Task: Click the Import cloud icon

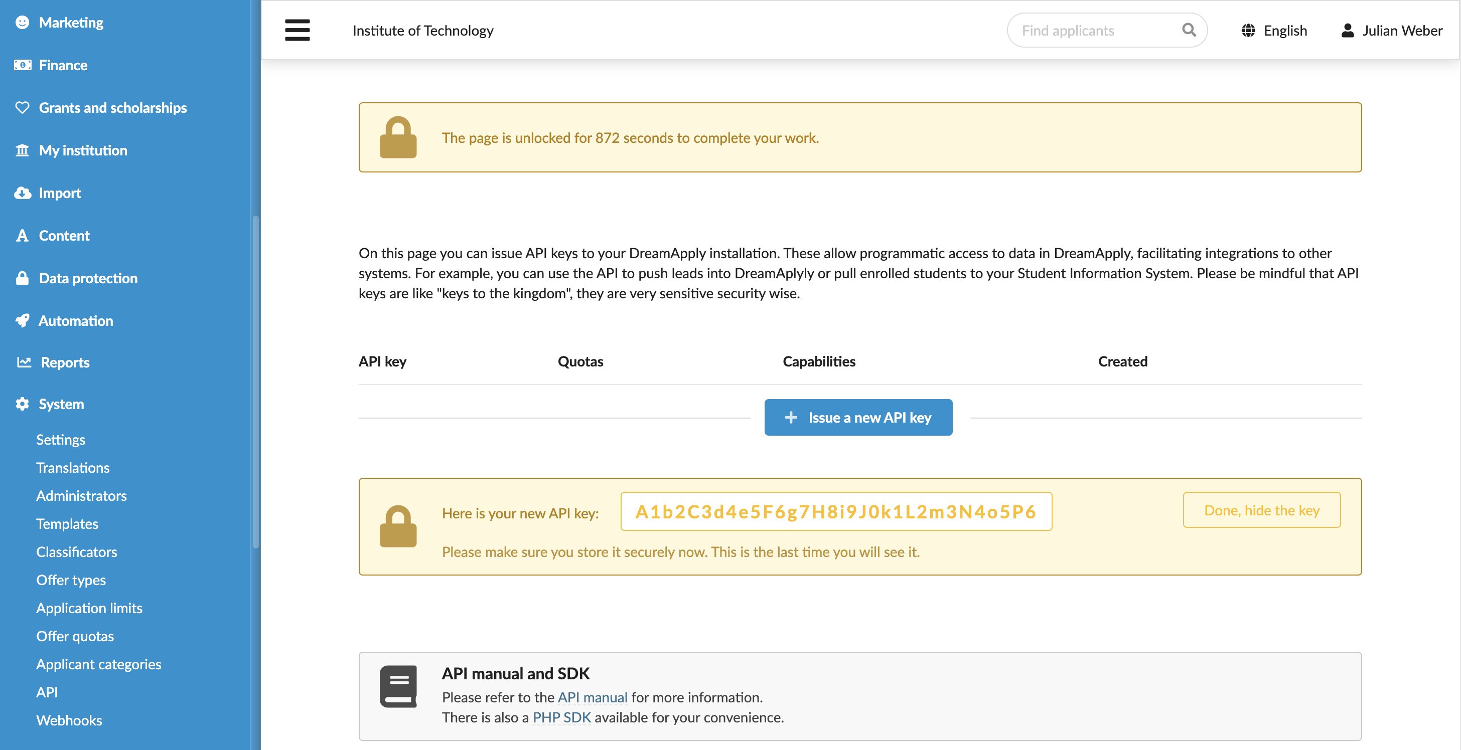Action: point(22,193)
